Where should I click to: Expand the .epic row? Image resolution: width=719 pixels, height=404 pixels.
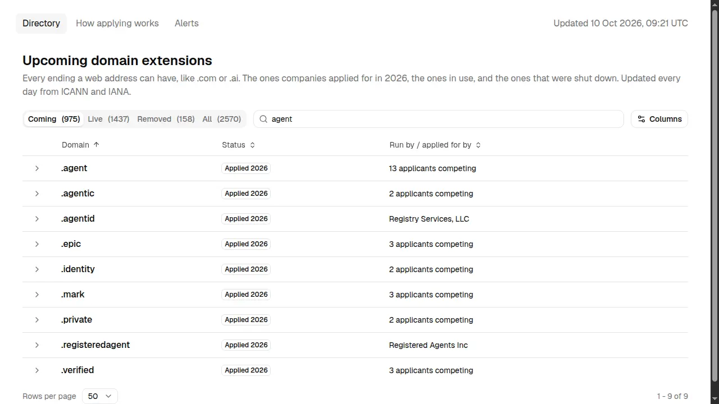pyautogui.click(x=37, y=244)
